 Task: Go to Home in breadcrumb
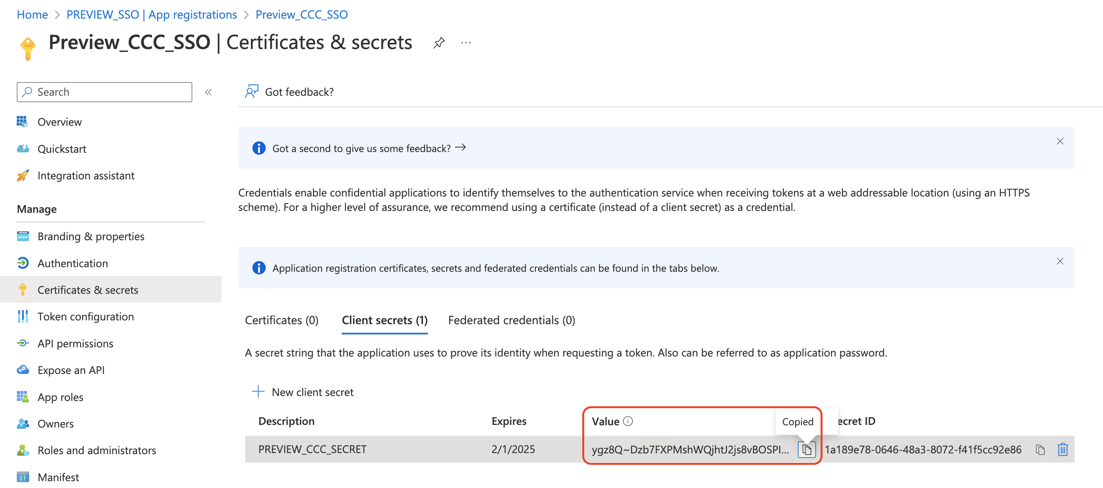pos(32,14)
